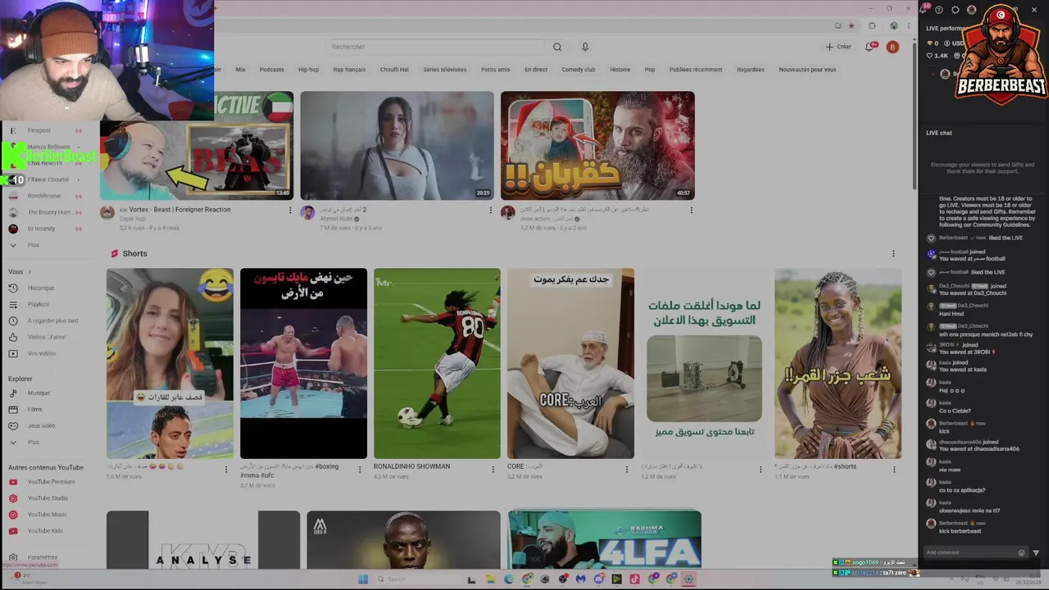Open YouTube notifications bell
Image resolution: width=1049 pixels, height=590 pixels.
click(870, 47)
